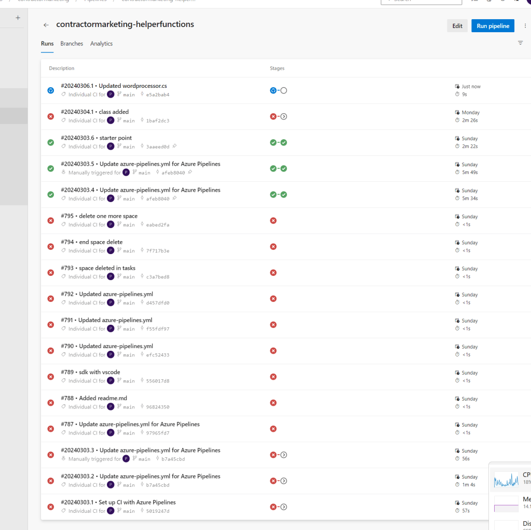
Task: Switch to the Analytics tab
Action: (101, 44)
